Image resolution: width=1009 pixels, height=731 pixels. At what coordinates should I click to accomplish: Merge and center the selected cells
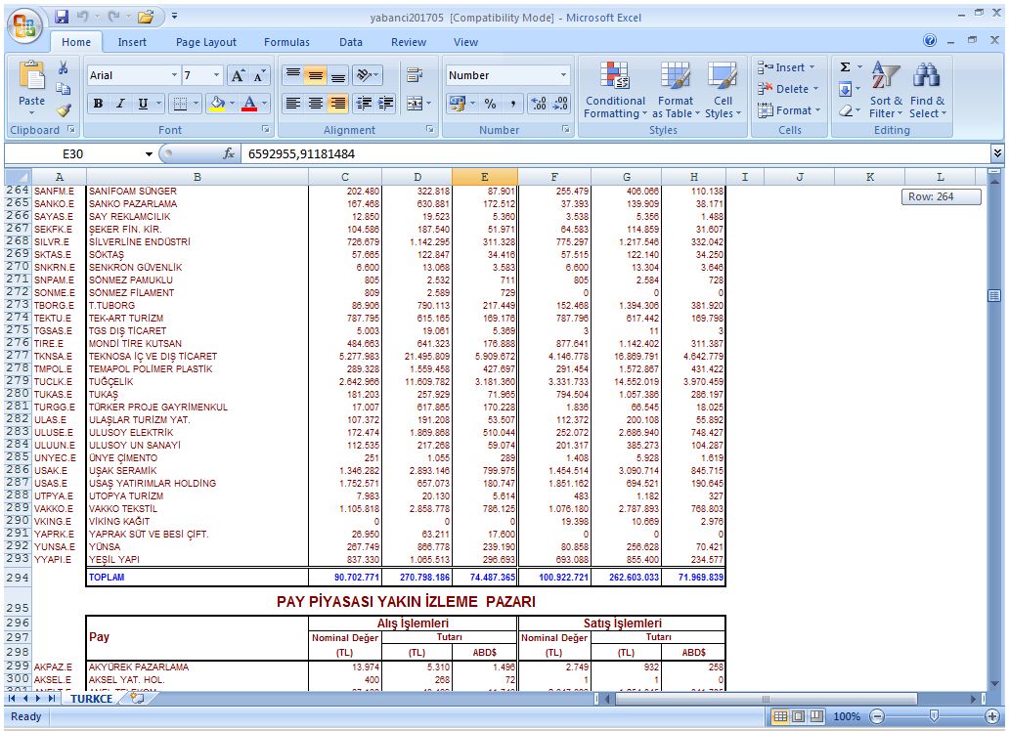click(x=414, y=104)
